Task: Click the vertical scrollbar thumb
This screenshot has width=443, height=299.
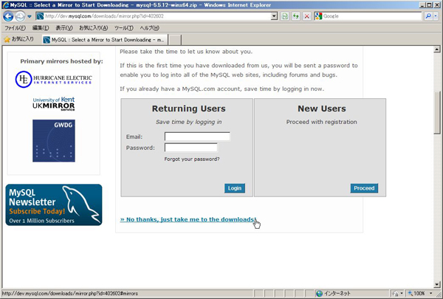Action: [437, 112]
